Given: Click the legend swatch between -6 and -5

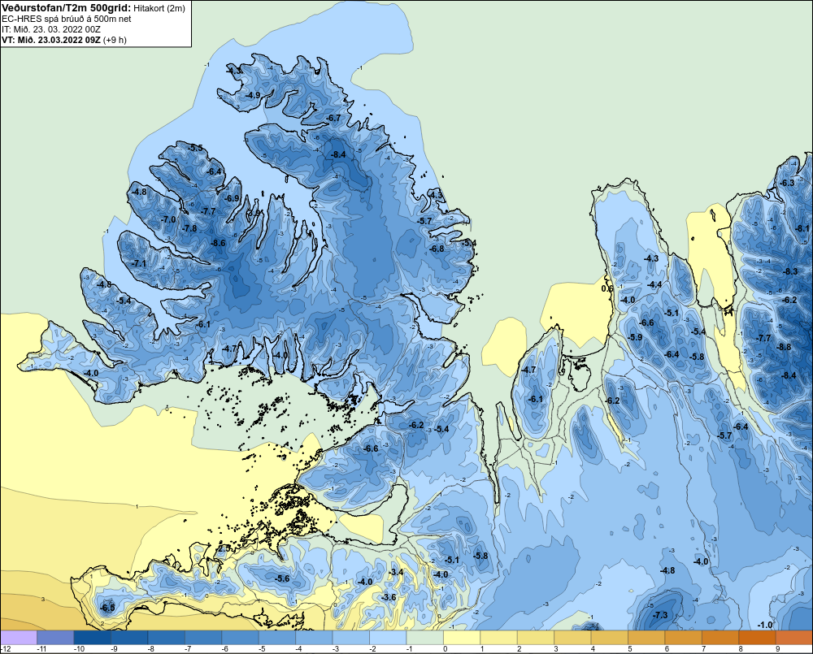Looking at the screenshot, I should 240,637.
